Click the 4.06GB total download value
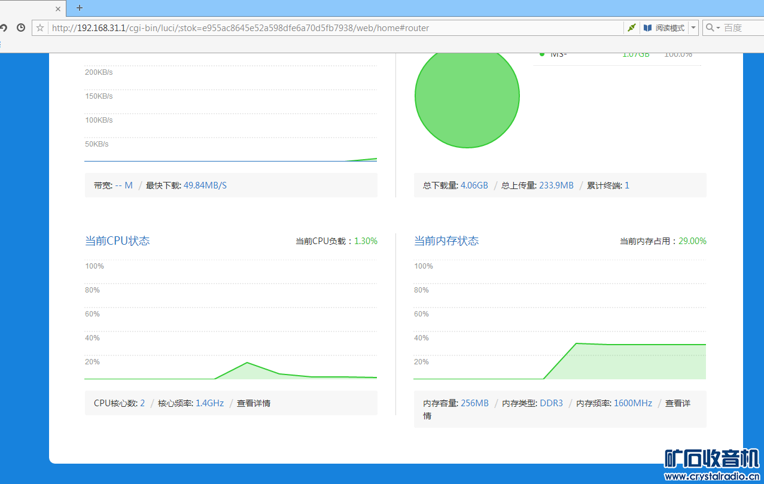 474,185
